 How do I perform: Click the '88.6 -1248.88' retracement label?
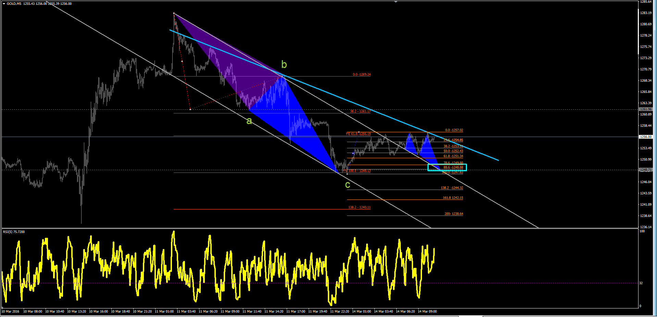coord(454,167)
